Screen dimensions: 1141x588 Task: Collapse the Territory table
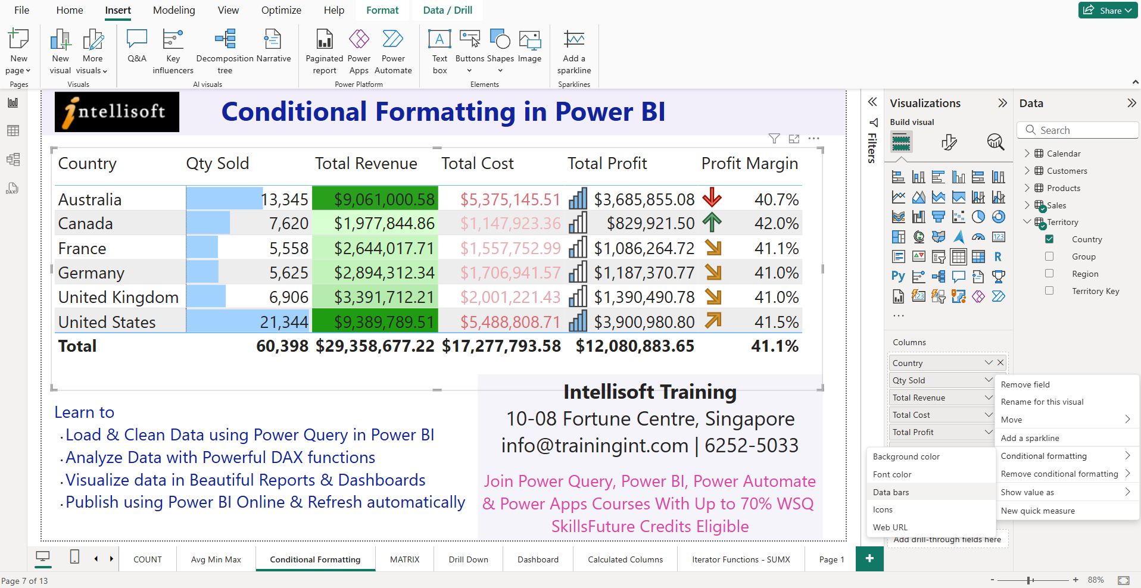(1027, 221)
